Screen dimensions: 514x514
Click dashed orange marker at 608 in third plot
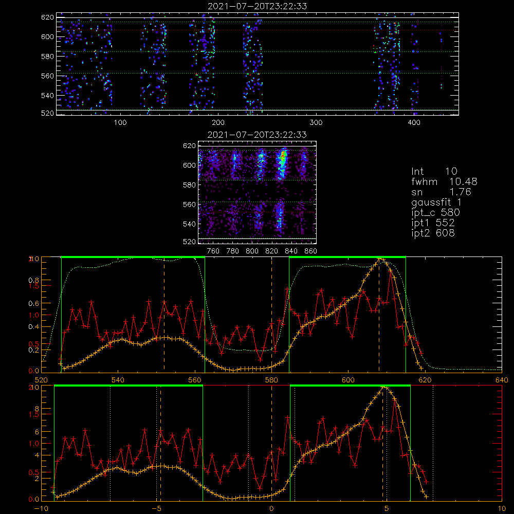(379, 315)
